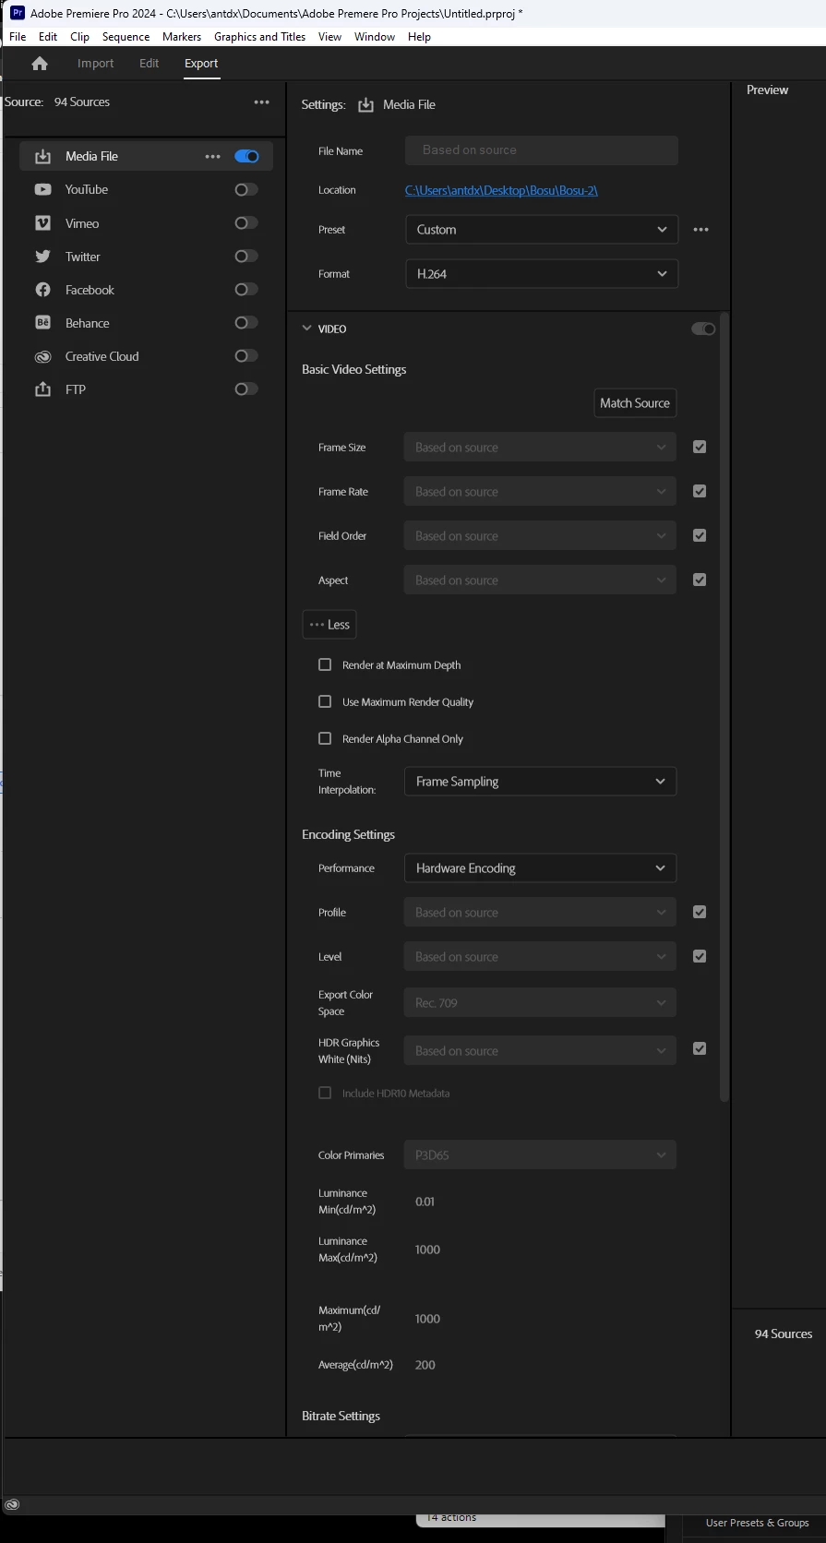
Task: Enable the Creative Cloud destination toggle
Action: click(246, 356)
